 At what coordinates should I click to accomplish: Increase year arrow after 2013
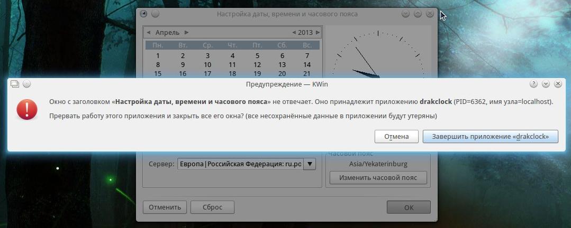[318, 32]
